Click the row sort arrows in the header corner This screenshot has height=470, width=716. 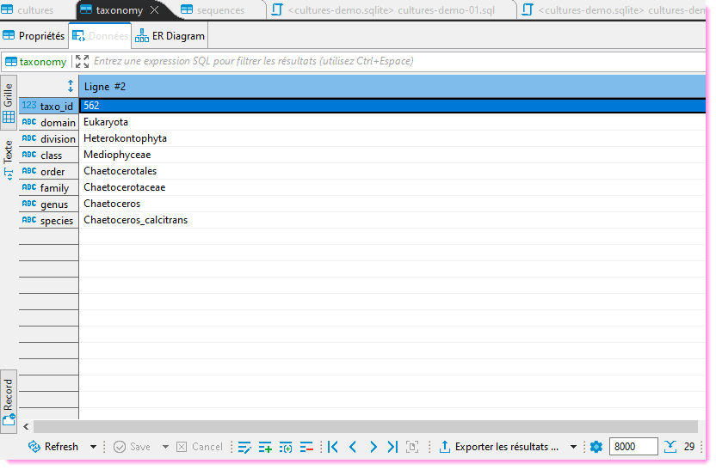click(71, 86)
